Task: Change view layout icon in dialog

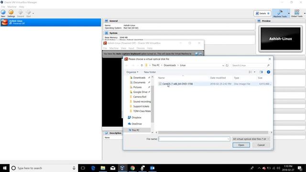Action: (x=250, y=72)
